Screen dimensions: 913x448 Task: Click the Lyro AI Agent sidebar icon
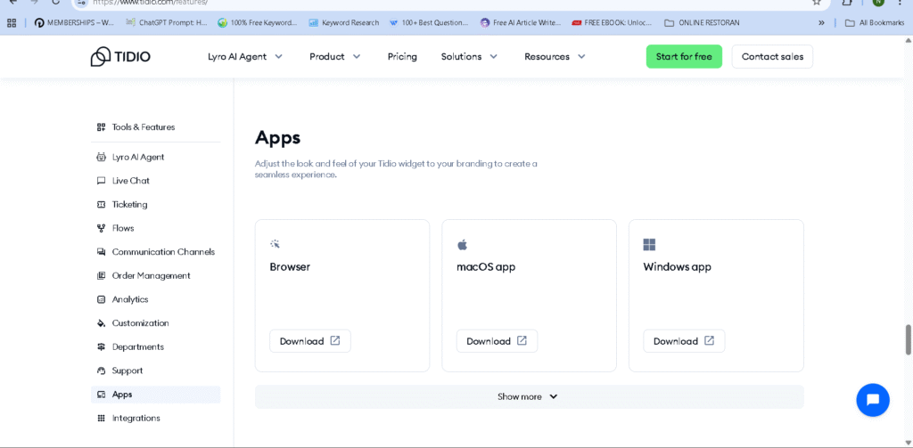(101, 158)
